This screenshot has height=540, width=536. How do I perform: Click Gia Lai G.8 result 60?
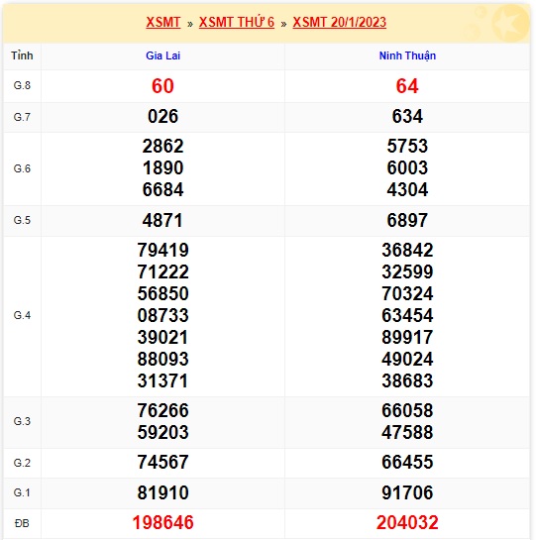point(162,86)
